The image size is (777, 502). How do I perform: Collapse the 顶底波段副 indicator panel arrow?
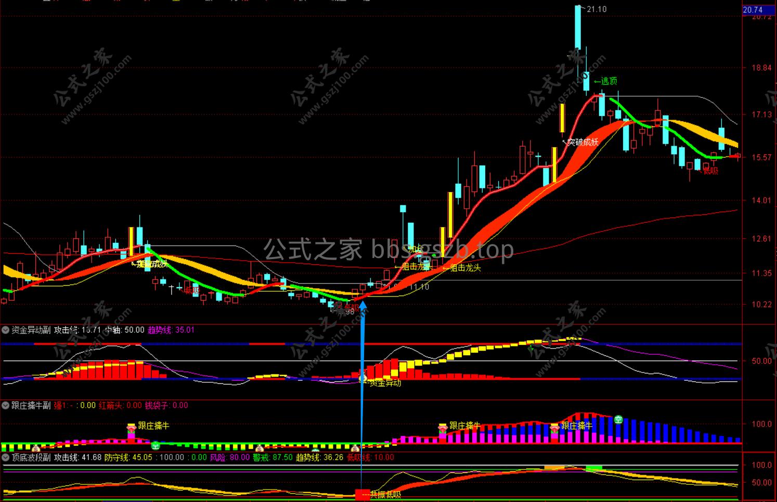click(x=5, y=457)
